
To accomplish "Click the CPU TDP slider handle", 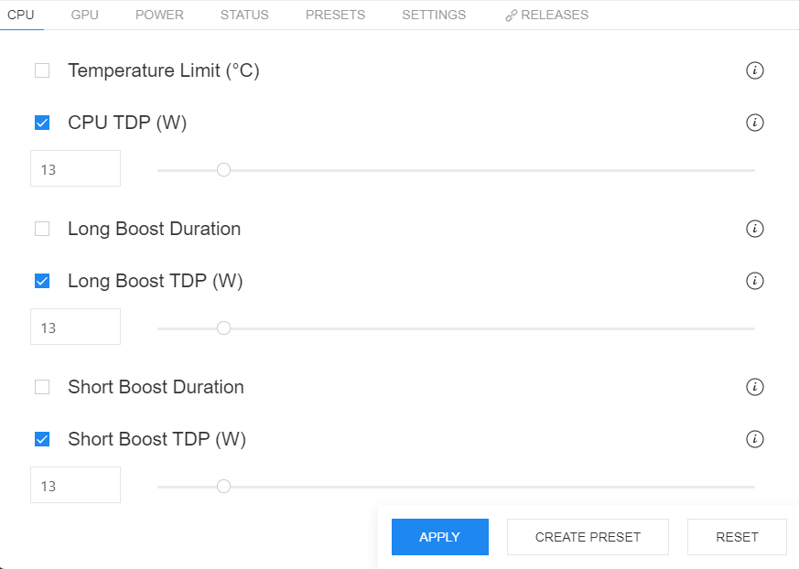I will click(223, 170).
